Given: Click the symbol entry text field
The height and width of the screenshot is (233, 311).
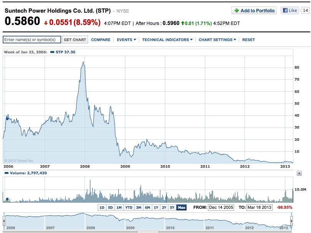Looking at the screenshot, I should point(32,40).
